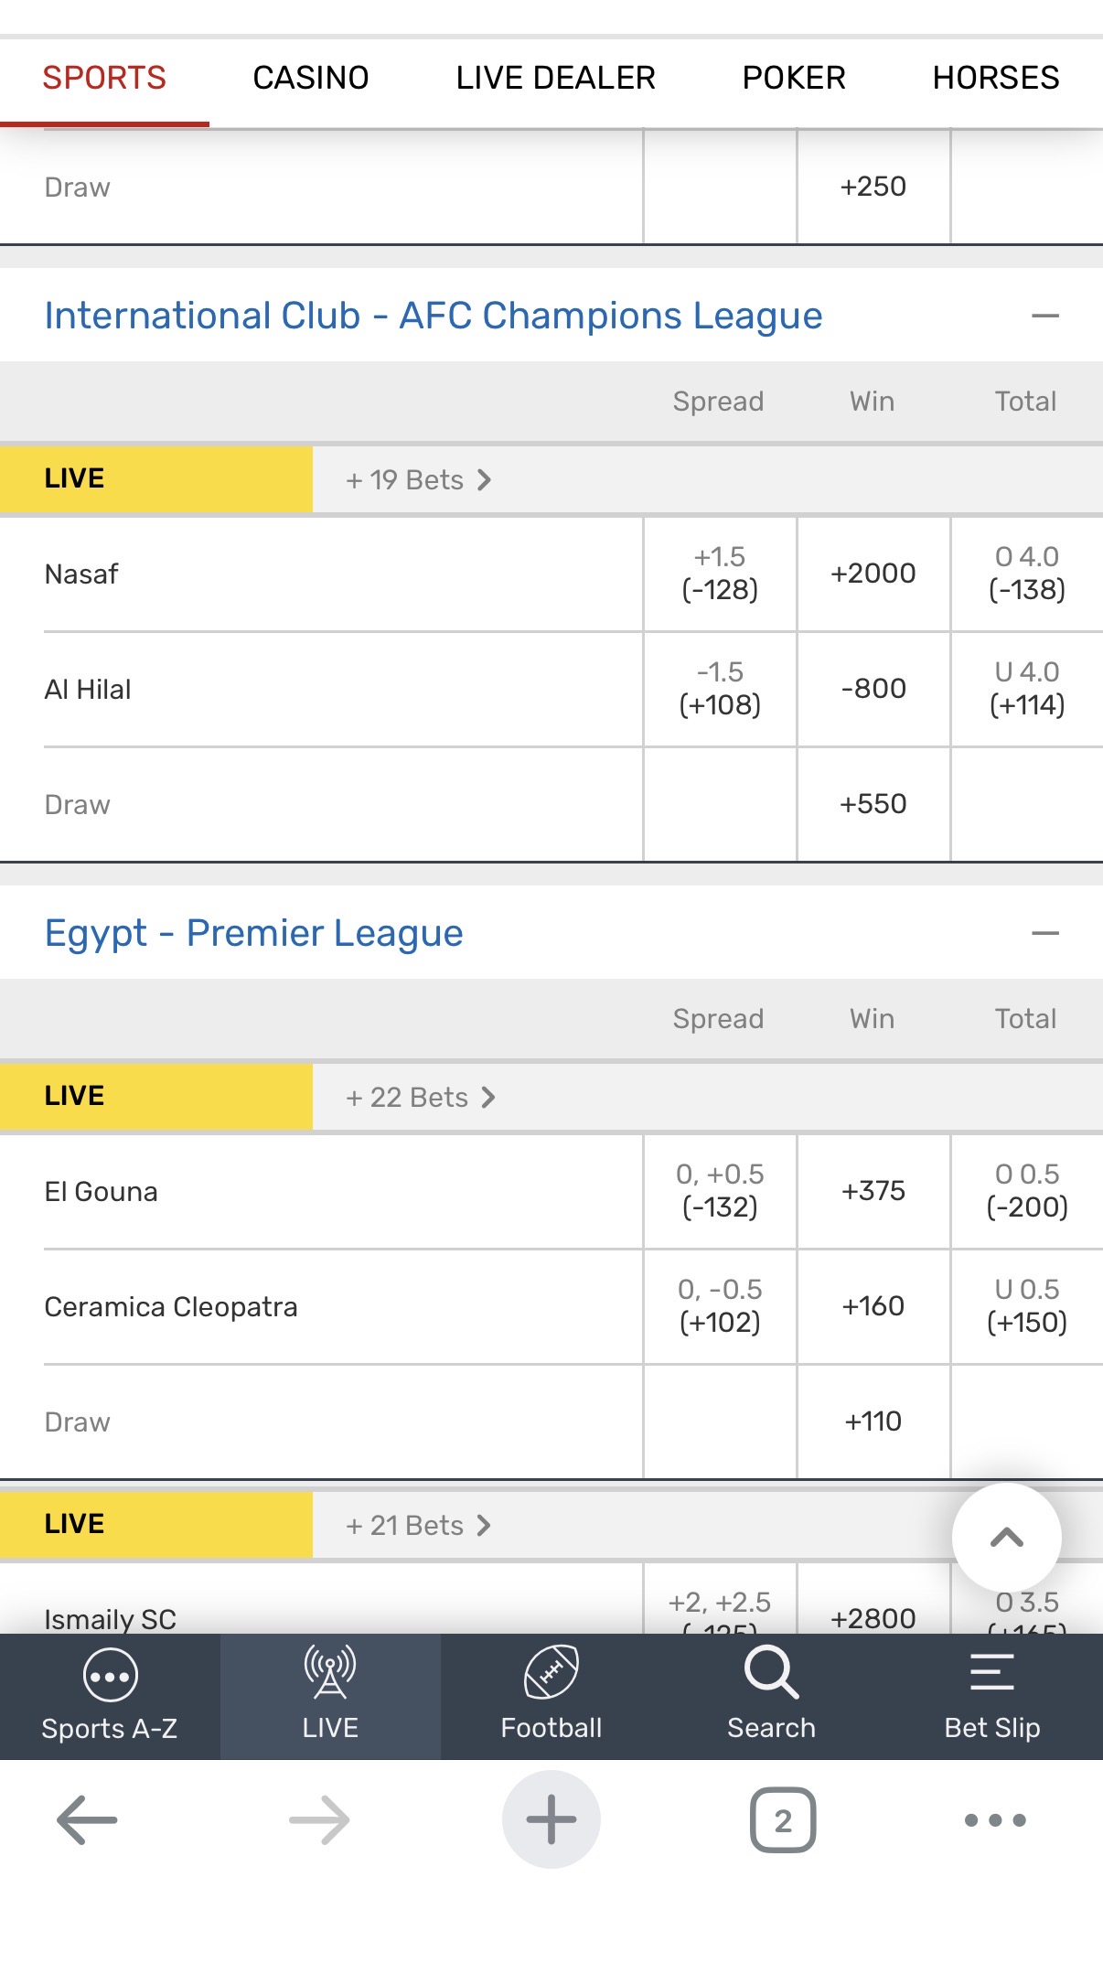Open the Bet Slip icon

click(991, 1674)
